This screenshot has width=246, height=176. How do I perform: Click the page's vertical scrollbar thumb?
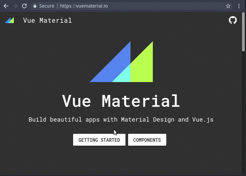(243, 32)
